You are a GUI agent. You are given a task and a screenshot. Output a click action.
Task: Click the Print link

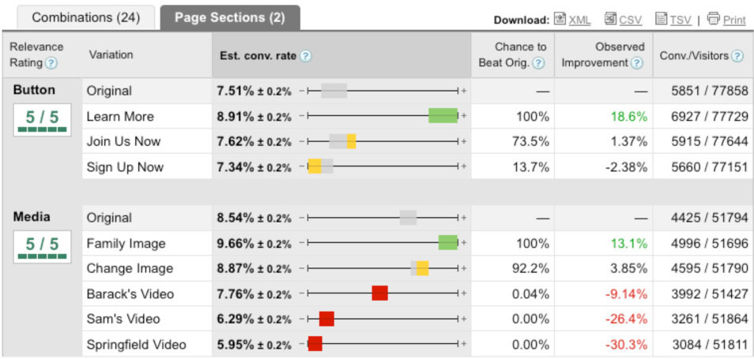[734, 20]
